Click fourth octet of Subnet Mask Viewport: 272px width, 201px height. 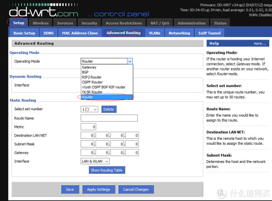point(132,144)
